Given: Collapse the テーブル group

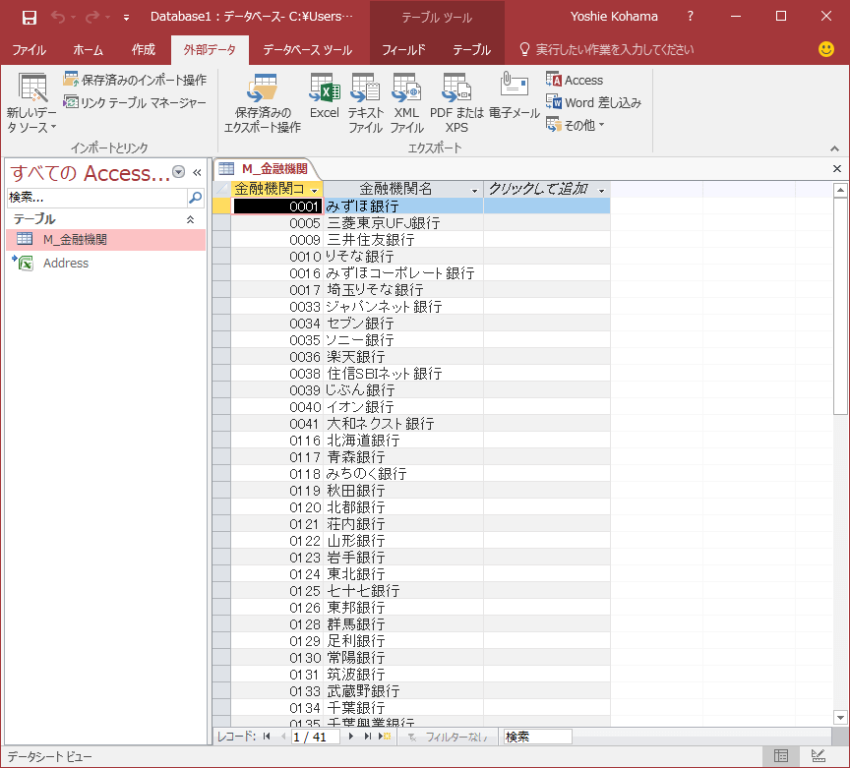Looking at the screenshot, I should coord(190,219).
